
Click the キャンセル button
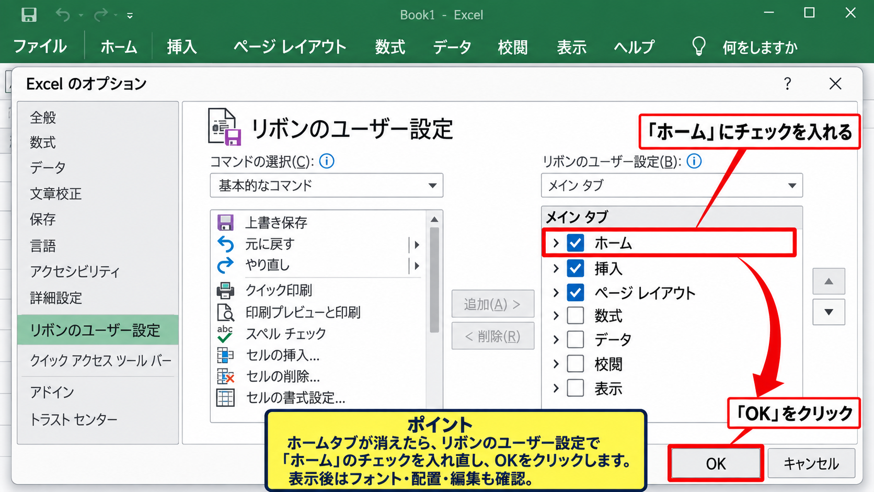811,463
